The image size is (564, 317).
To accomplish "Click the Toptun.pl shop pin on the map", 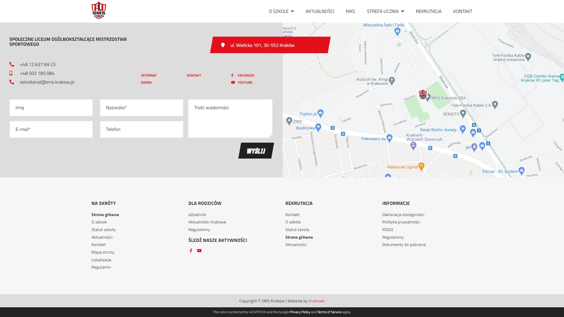I will (x=320, y=113).
